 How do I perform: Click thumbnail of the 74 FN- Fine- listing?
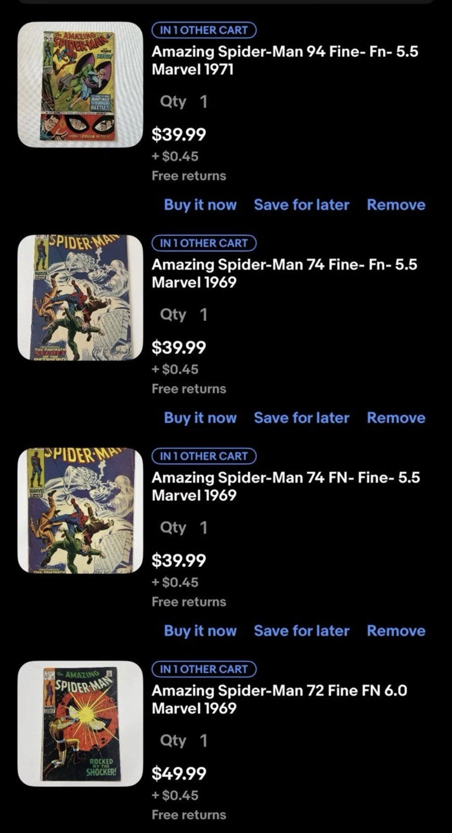[x=81, y=510]
